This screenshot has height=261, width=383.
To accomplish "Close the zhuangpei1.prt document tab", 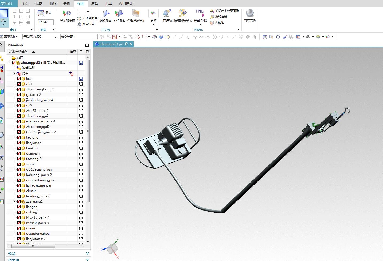I will 131,44.
